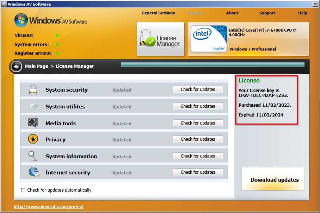Check for updates for Privacy
Image resolution: width=320 pixels, height=213 pixels.
198,139
